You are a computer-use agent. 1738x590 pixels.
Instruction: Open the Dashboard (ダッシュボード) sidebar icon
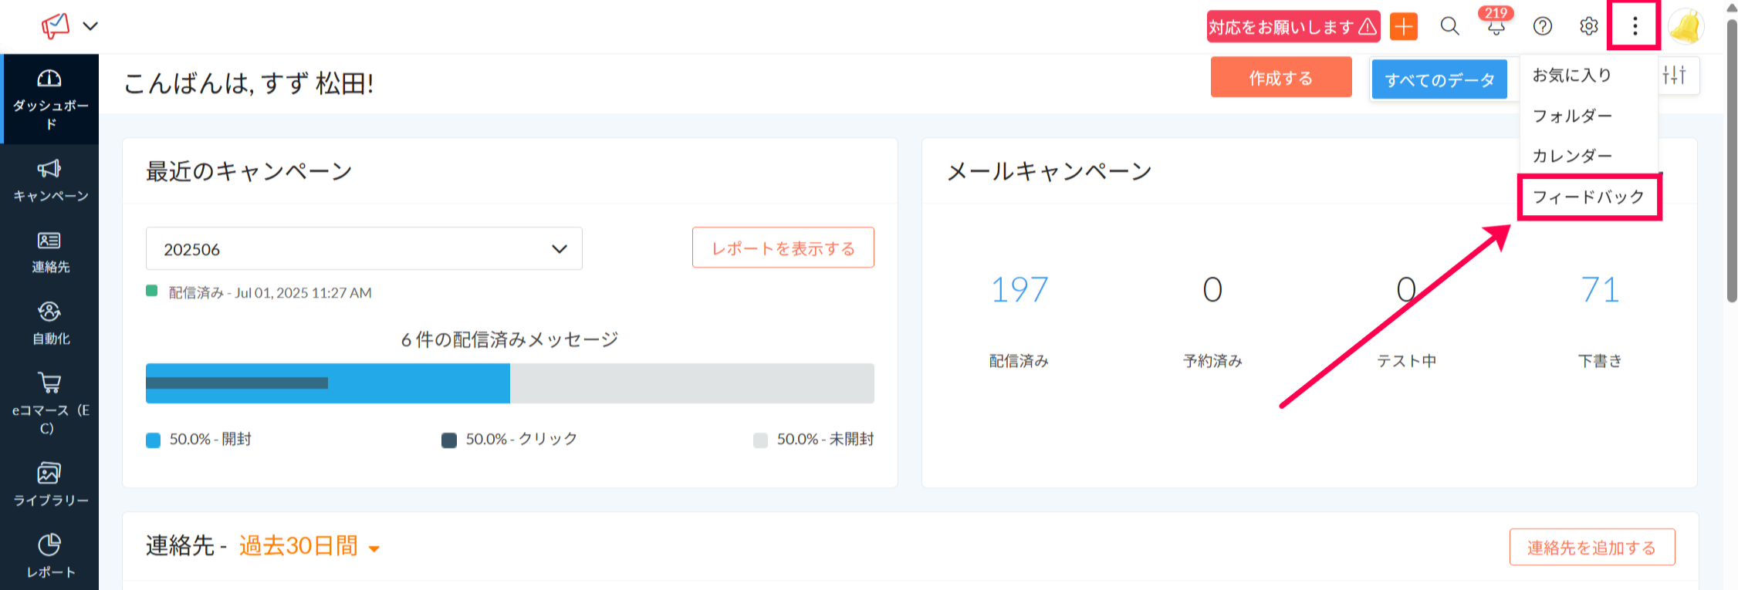pos(49,79)
